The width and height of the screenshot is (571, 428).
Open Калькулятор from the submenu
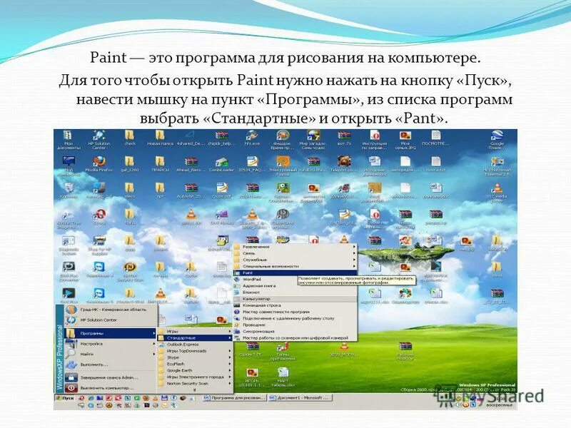pos(295,299)
